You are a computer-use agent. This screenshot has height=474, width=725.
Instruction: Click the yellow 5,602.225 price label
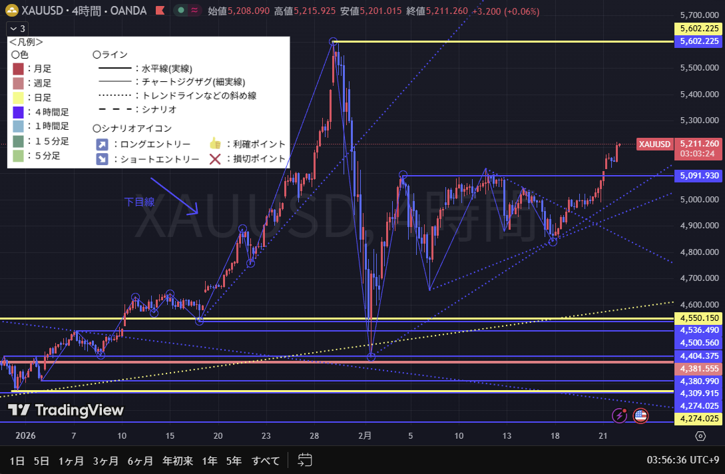(697, 29)
